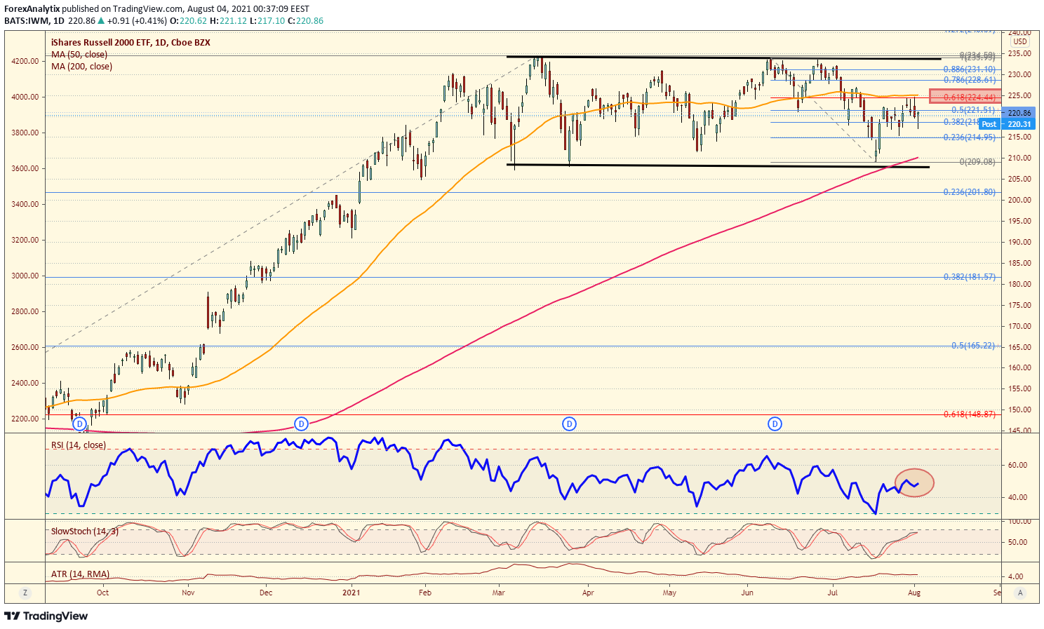Toggle the A auto-scale button at bottom-right
The width and height of the screenshot is (1044, 629).
[x=1021, y=593]
